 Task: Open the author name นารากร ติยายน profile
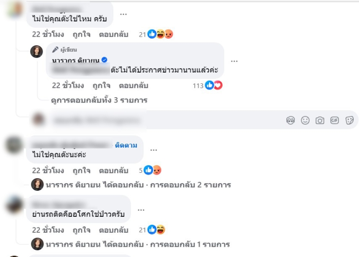[76, 60]
